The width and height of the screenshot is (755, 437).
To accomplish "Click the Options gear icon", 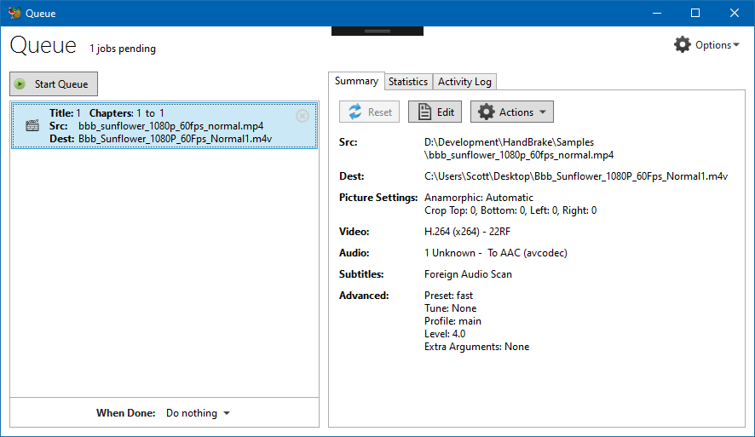I will pos(683,45).
